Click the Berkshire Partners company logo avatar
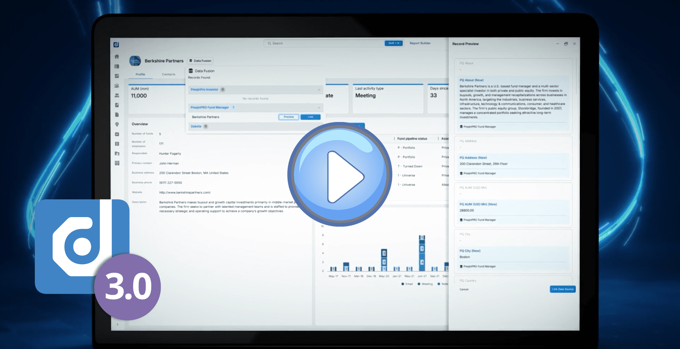 pos(135,61)
